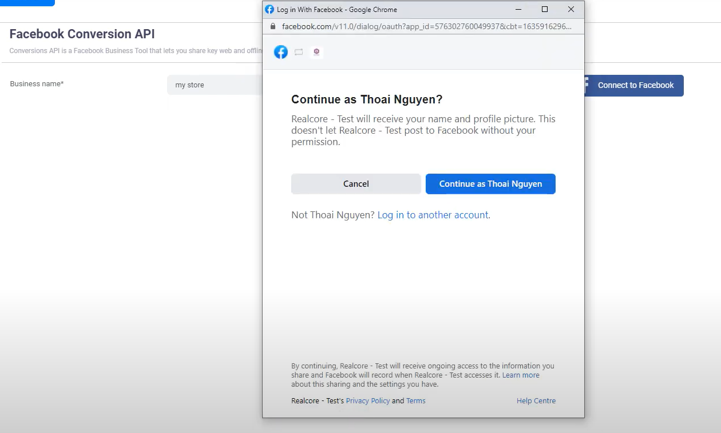
Task: Click Continue as Thoai Nguyen button
Action: 490,184
